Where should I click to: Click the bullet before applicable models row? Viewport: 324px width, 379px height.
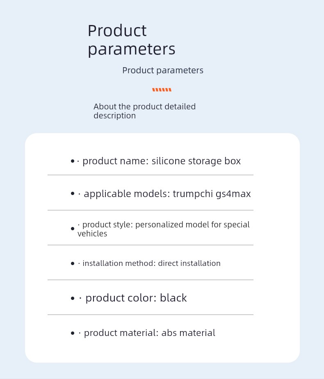[73, 194]
